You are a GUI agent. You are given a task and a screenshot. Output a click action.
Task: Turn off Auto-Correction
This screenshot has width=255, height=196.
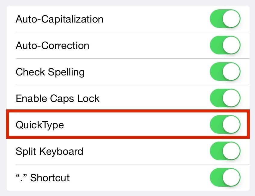[225, 45]
